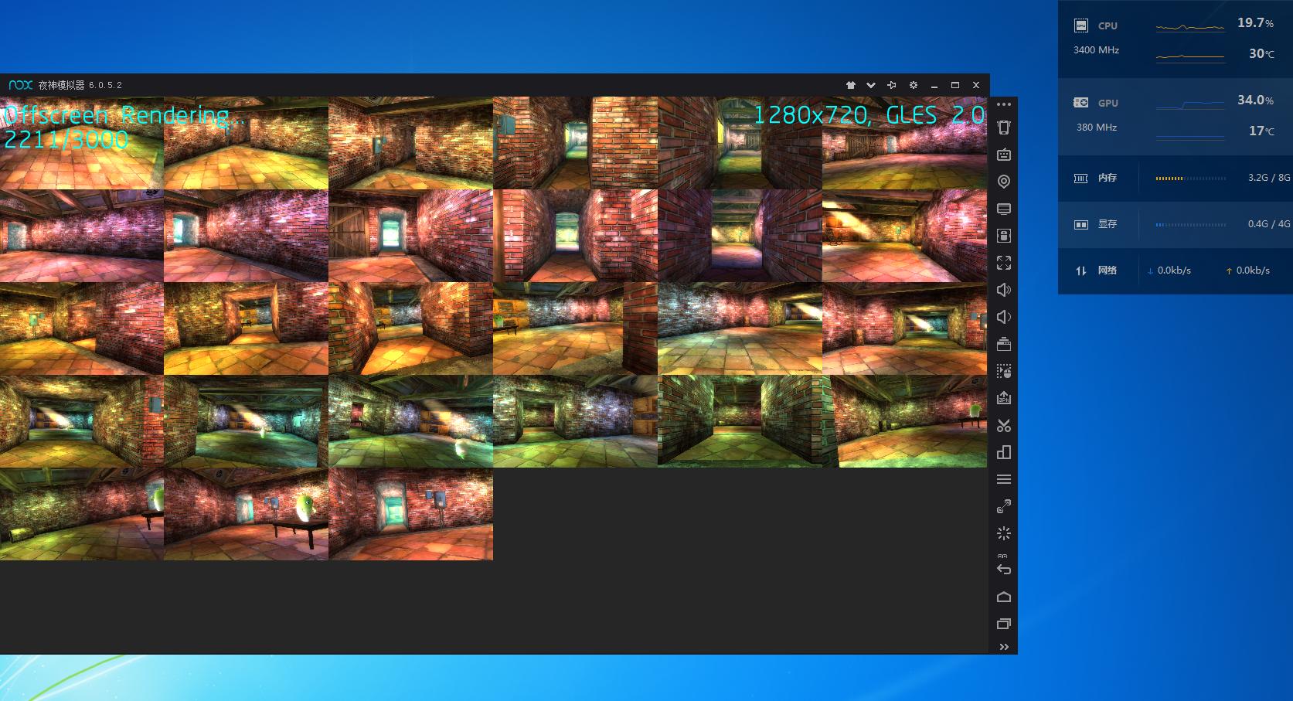The height and width of the screenshot is (701, 1293).
Task: Maximize the Nox emulator window
Action: tap(954, 85)
